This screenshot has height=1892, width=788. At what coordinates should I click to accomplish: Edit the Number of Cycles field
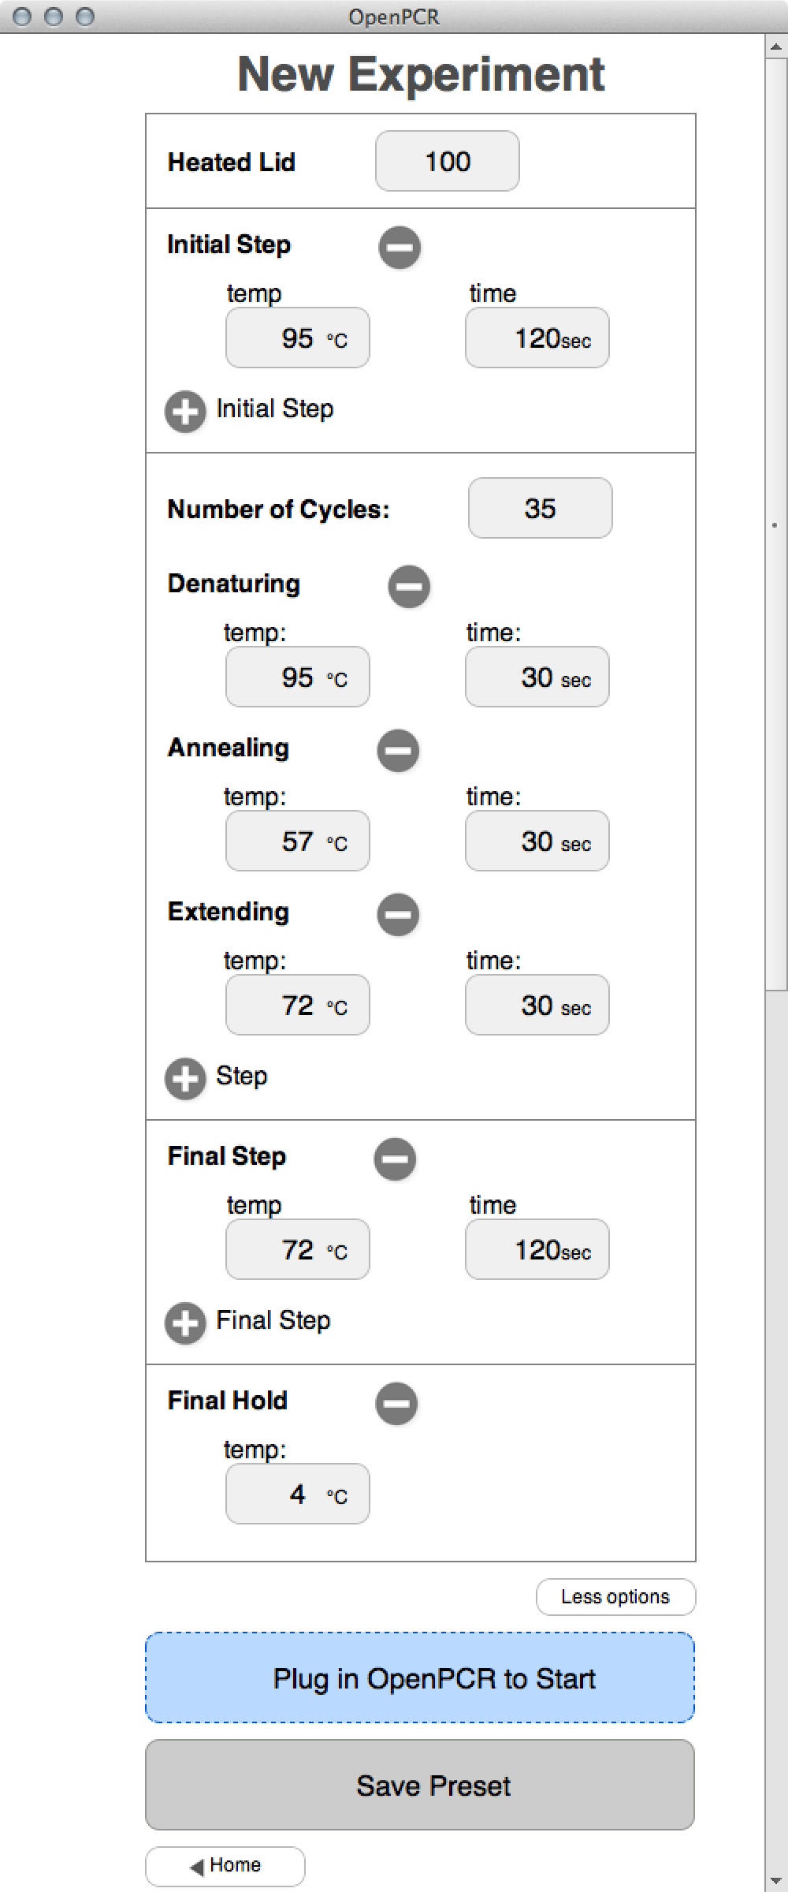coord(540,509)
